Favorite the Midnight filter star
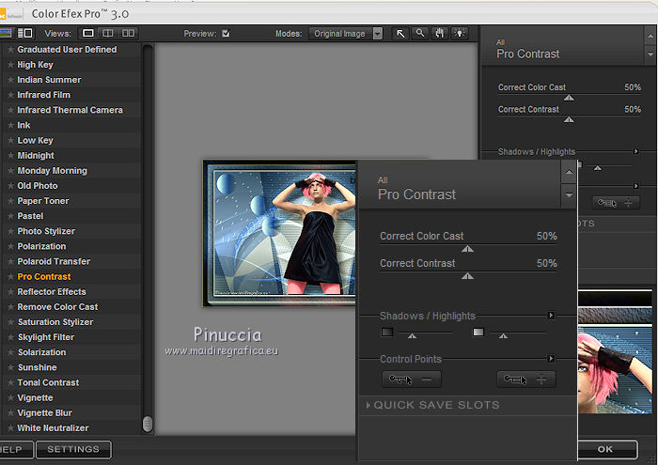The height and width of the screenshot is (465, 658). pos(10,155)
